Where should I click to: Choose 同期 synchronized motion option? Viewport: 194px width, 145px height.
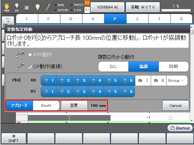pos(174,66)
